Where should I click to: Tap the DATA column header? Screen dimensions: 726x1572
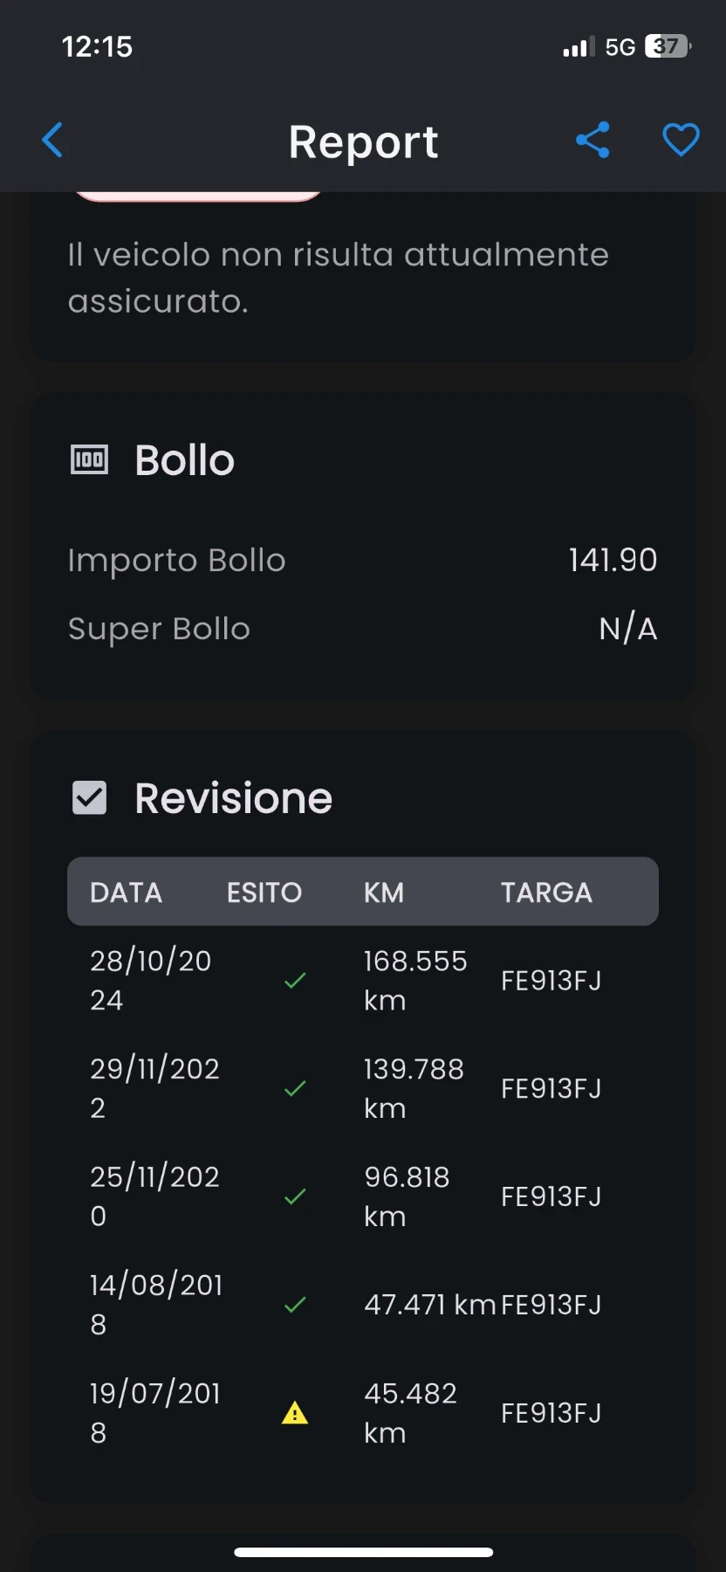point(127,892)
